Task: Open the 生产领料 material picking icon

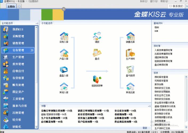Action: pos(130,53)
